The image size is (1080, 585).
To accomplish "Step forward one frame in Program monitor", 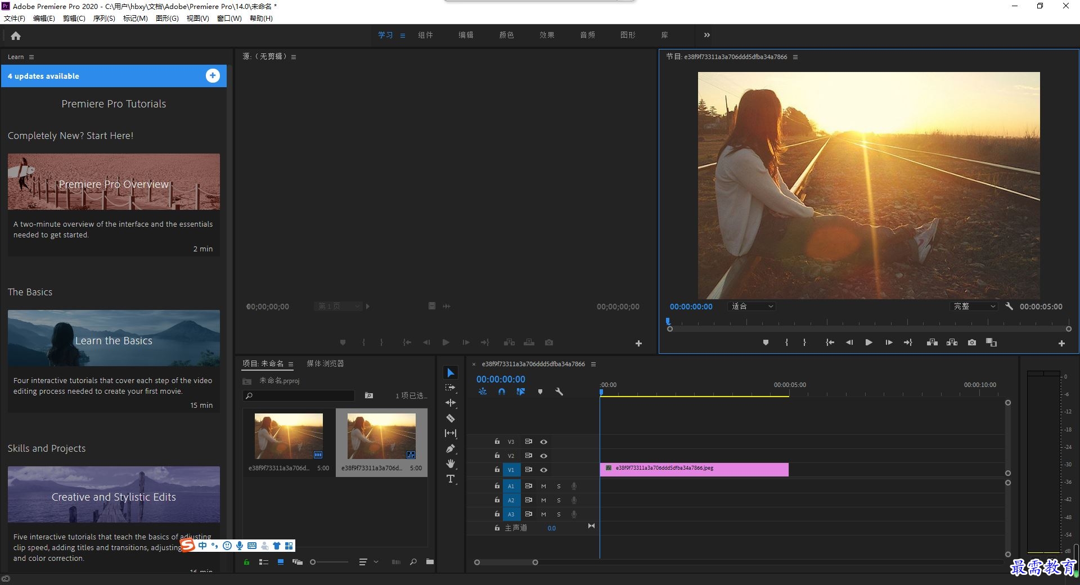I will [x=889, y=343].
